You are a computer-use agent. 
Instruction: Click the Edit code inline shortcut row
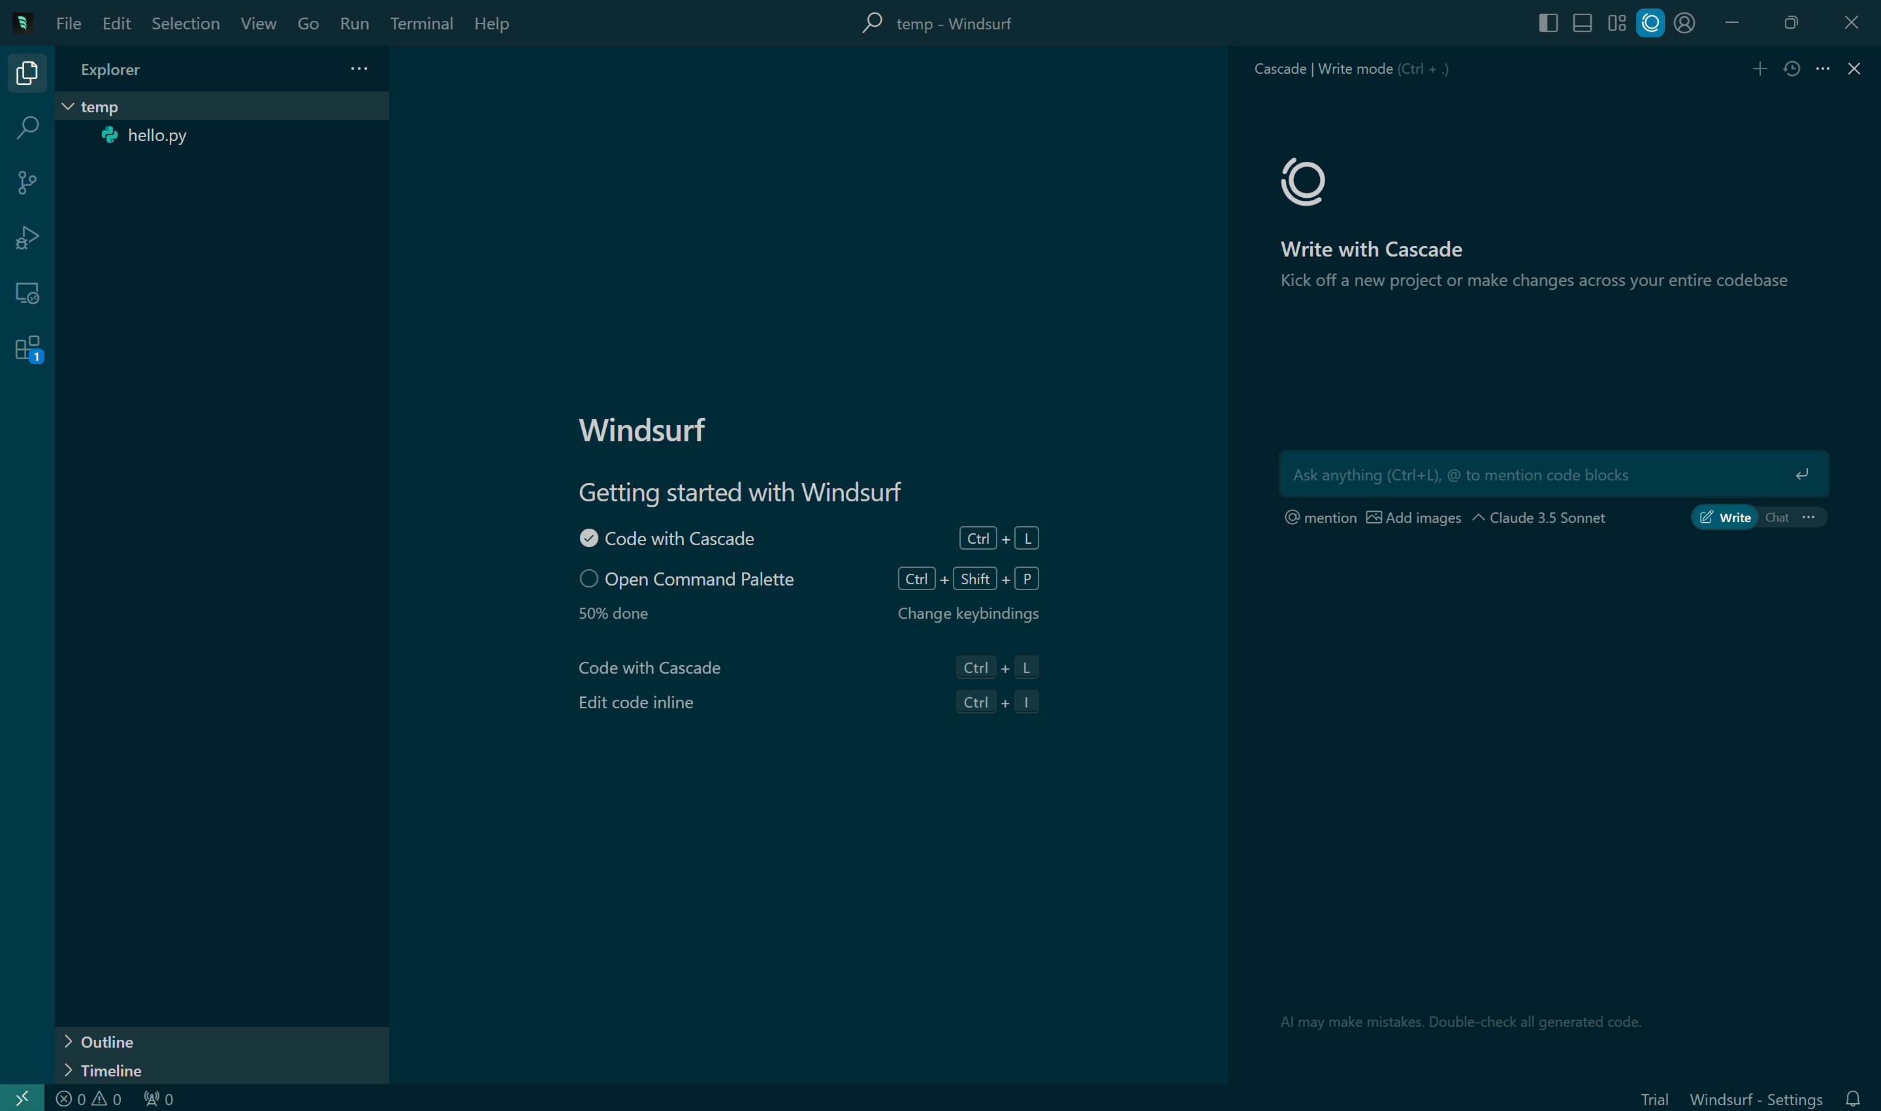809,702
